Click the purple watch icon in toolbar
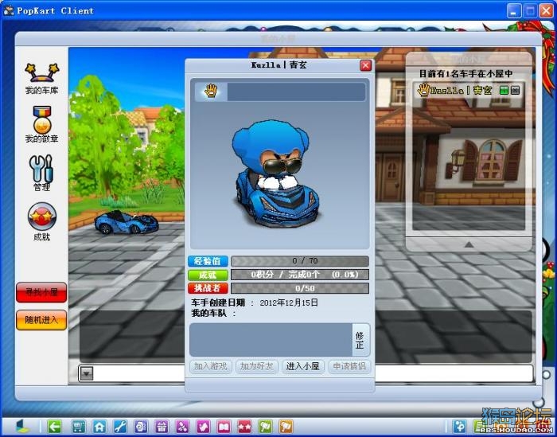This screenshot has width=557, height=437. (x=141, y=426)
